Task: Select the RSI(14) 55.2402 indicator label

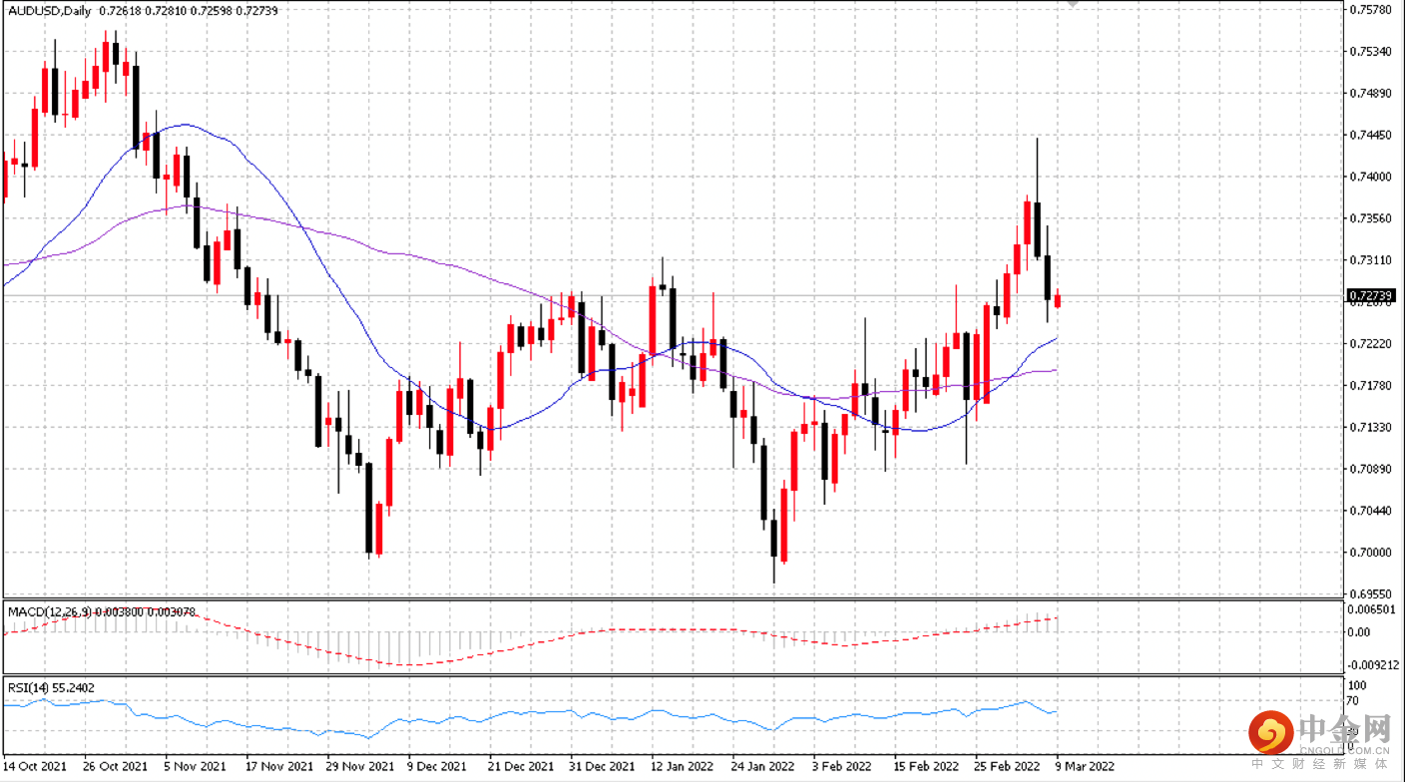Action: click(51, 687)
